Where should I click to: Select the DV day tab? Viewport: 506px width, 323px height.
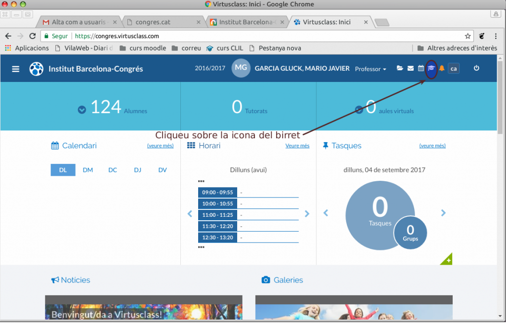coord(162,170)
